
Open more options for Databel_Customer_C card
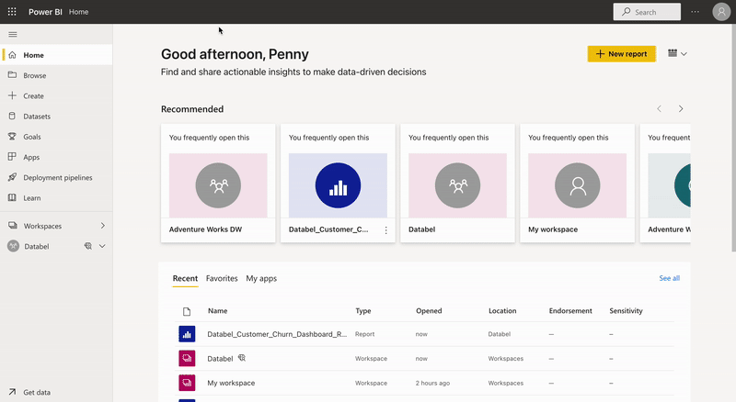point(385,230)
